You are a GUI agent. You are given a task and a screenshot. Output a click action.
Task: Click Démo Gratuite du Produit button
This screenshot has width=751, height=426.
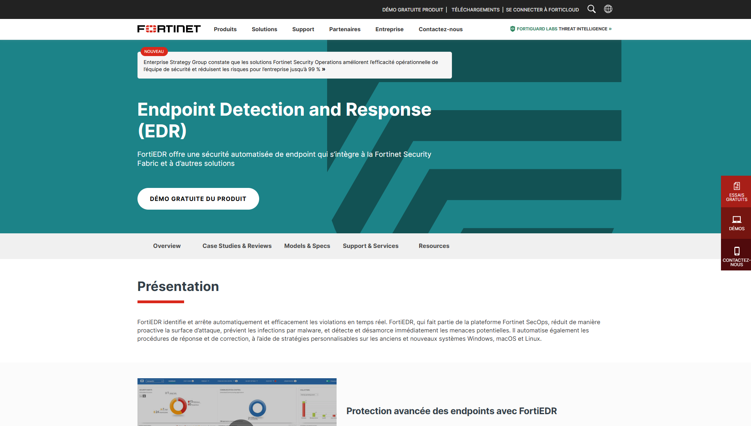pos(198,199)
